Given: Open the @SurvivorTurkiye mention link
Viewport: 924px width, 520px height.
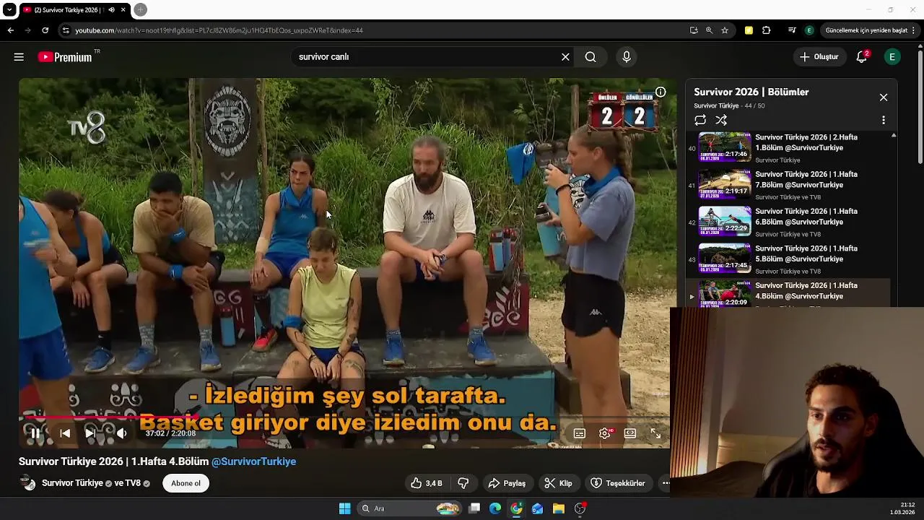Looking at the screenshot, I should coord(253,461).
